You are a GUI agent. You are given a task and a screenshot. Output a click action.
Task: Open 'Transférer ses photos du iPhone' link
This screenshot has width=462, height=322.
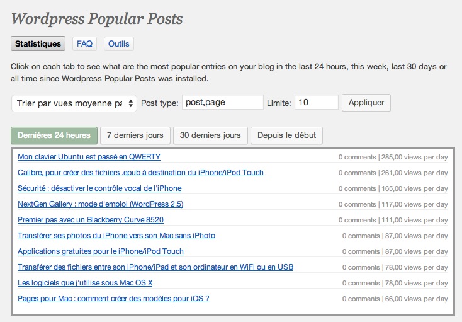point(116,235)
